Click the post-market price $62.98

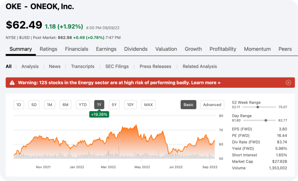coord(65,37)
